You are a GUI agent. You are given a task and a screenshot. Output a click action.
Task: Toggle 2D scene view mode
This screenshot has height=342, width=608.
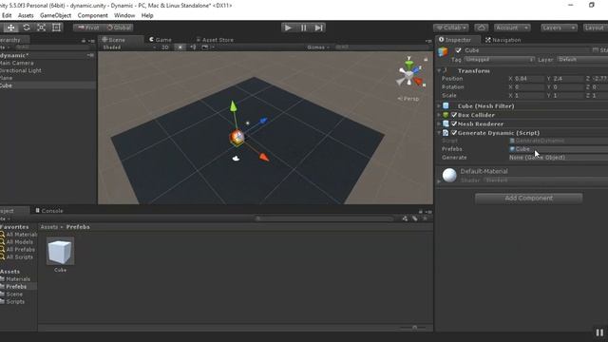point(165,47)
